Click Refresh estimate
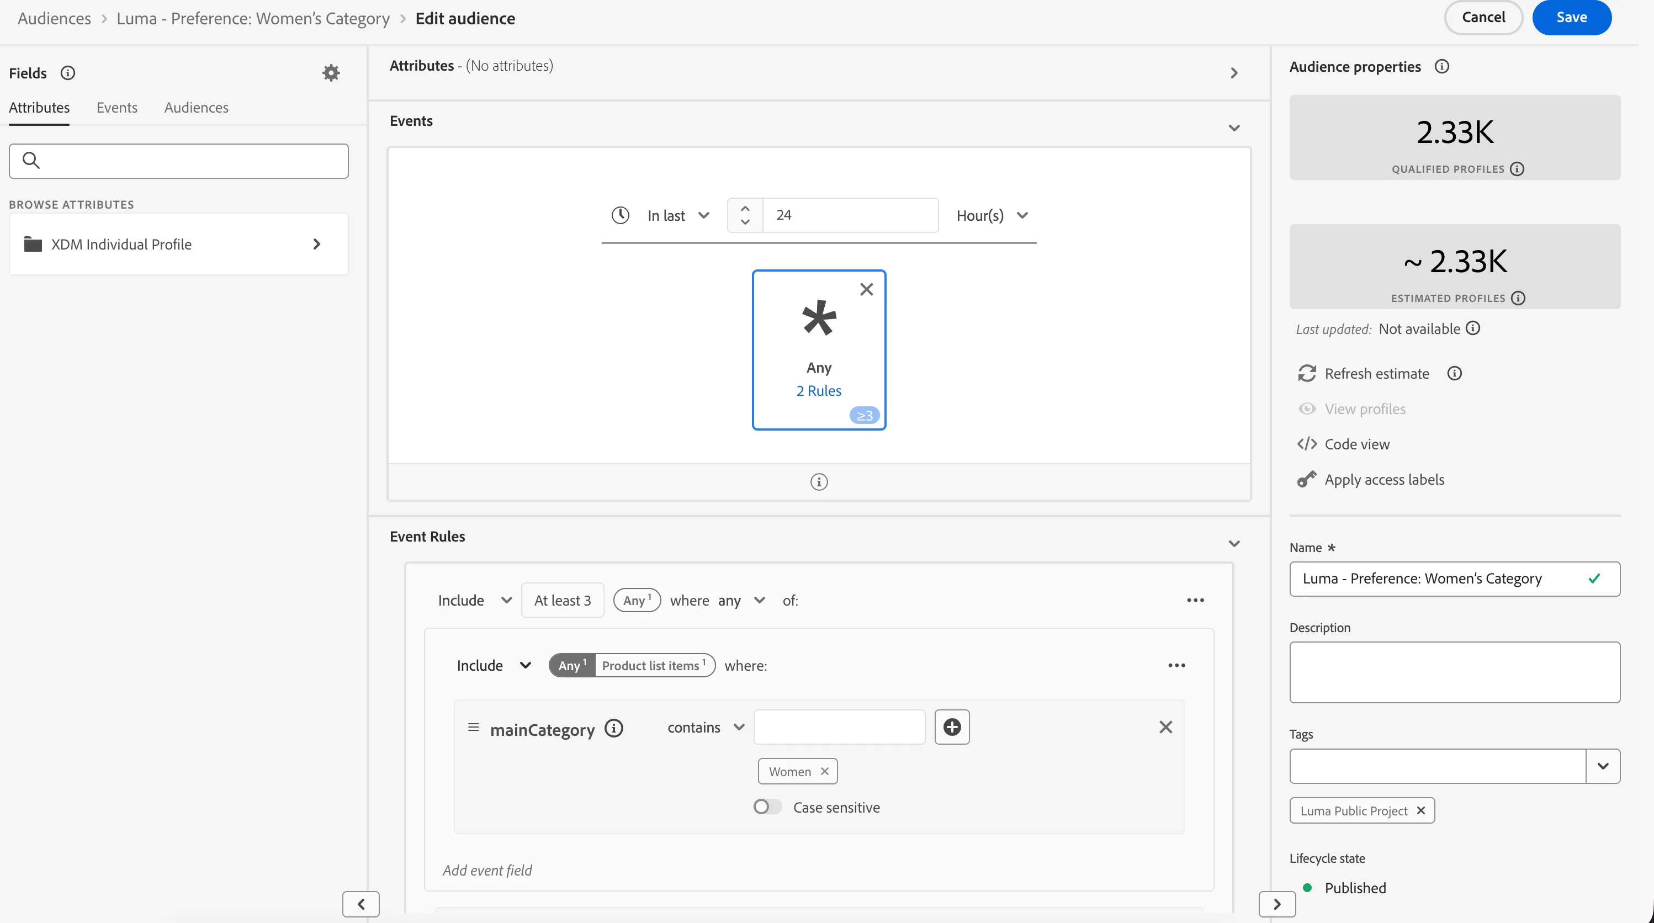The height and width of the screenshot is (923, 1654). tap(1377, 374)
